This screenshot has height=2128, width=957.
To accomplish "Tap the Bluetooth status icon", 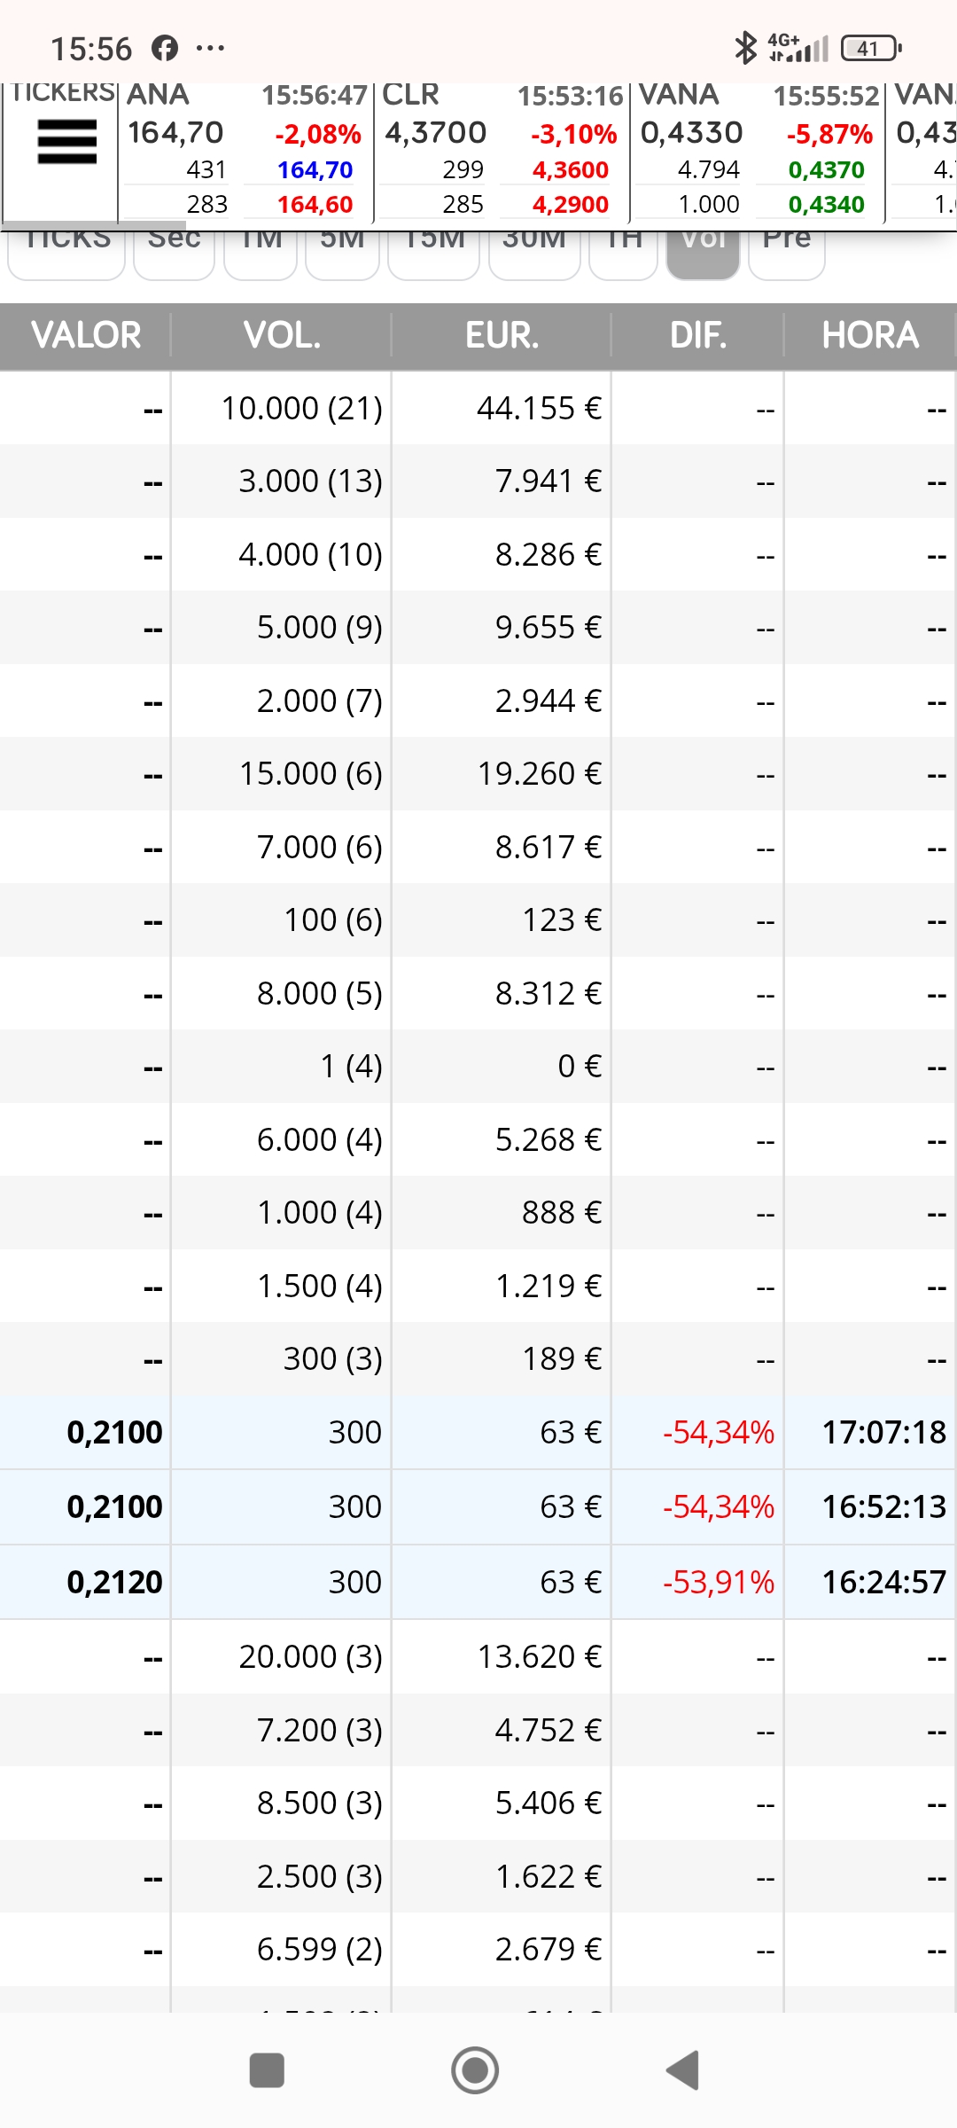I will point(746,48).
